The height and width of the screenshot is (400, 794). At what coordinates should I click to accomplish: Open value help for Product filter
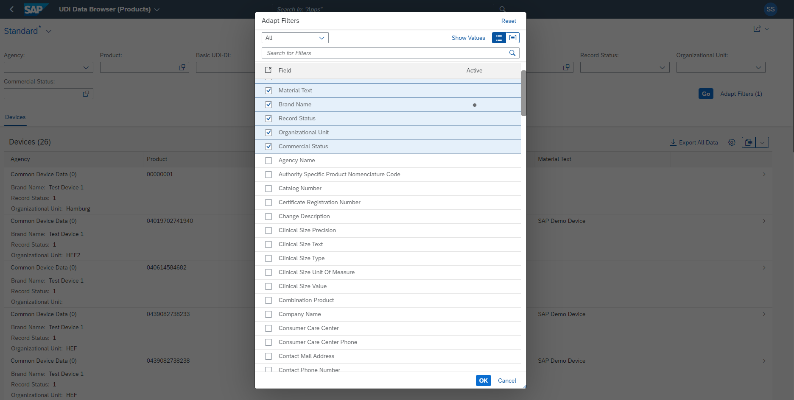(x=182, y=67)
